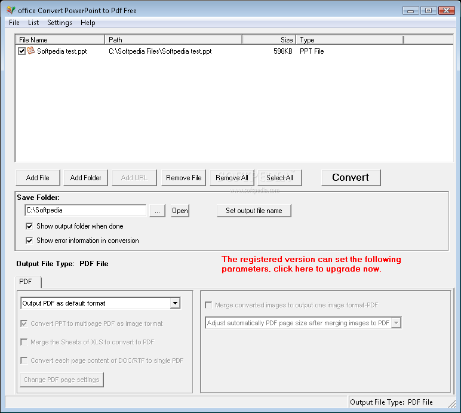Click Set output file name button

coord(254,211)
